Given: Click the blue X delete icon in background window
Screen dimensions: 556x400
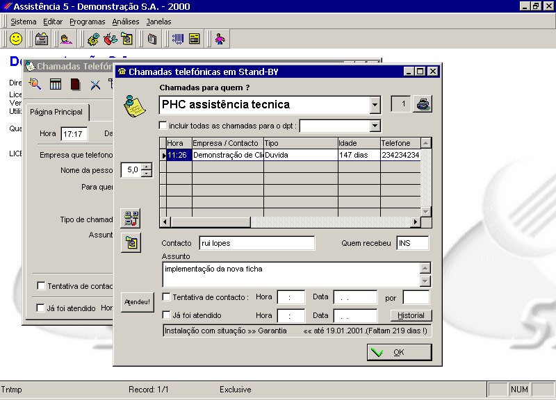Looking at the screenshot, I should [95, 85].
